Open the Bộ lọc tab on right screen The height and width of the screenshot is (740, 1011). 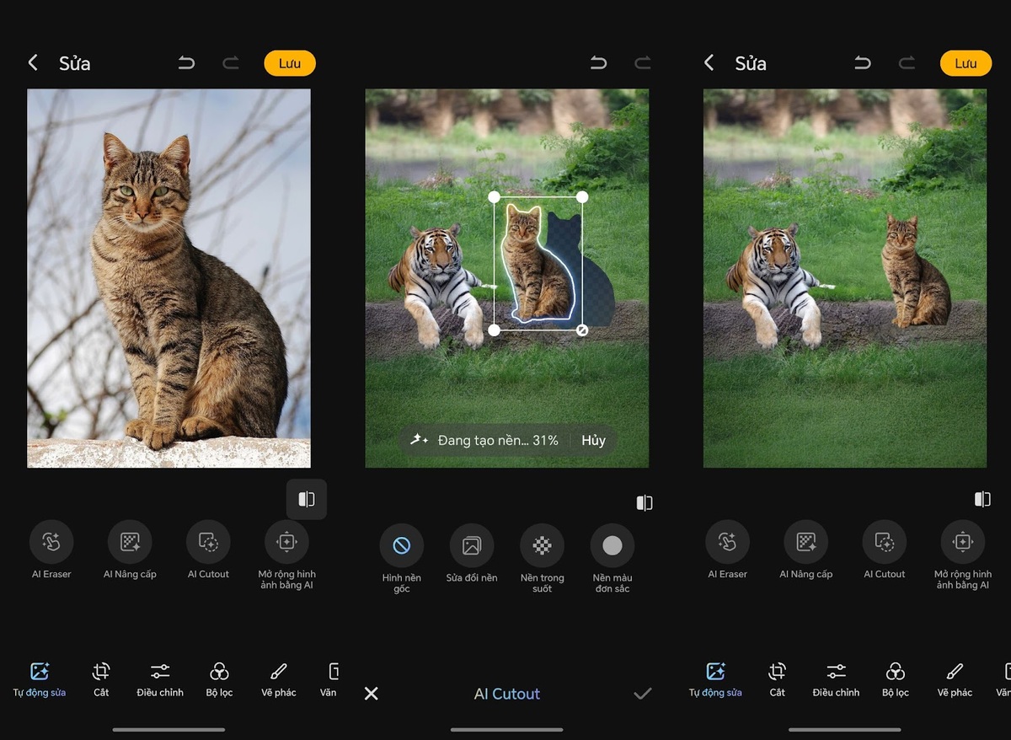click(x=896, y=680)
